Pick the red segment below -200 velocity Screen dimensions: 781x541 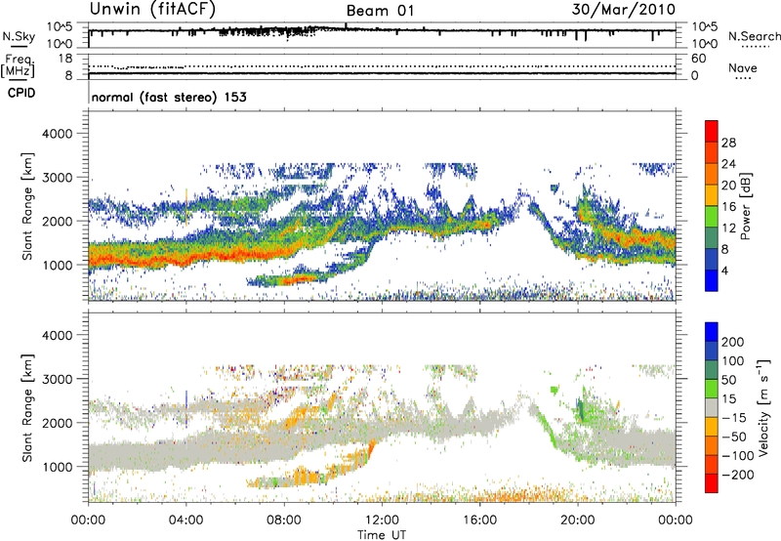pos(712,483)
